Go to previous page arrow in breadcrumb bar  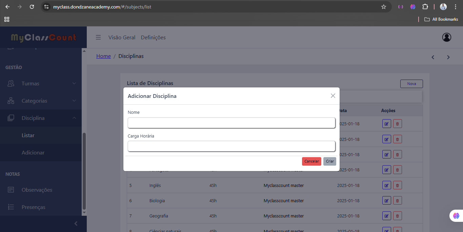tap(433, 57)
